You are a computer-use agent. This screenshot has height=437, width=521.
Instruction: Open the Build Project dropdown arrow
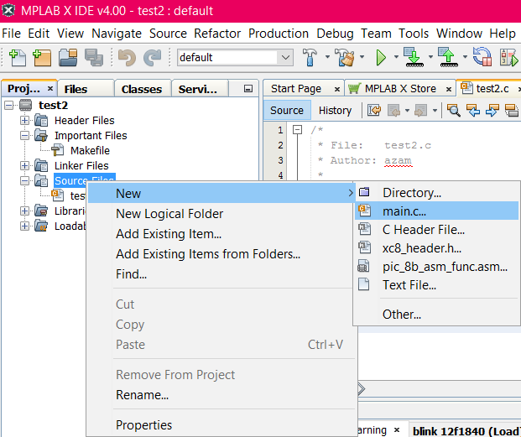[327, 57]
